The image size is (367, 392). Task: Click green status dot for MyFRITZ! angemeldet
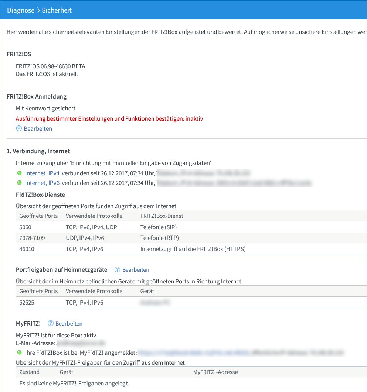click(19, 353)
